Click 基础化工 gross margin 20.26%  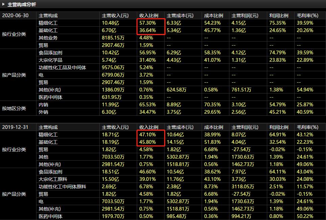(x=305, y=30)
